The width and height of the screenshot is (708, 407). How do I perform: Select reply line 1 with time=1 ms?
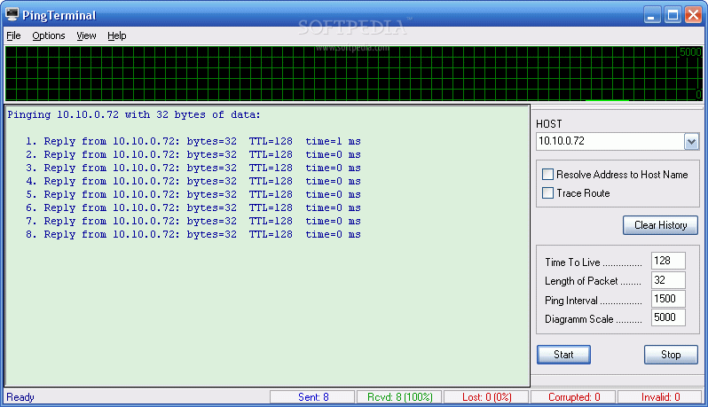(193, 141)
